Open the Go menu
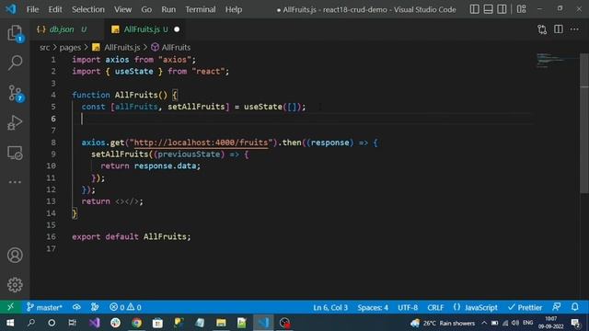The height and width of the screenshot is (331, 589). click(x=146, y=9)
